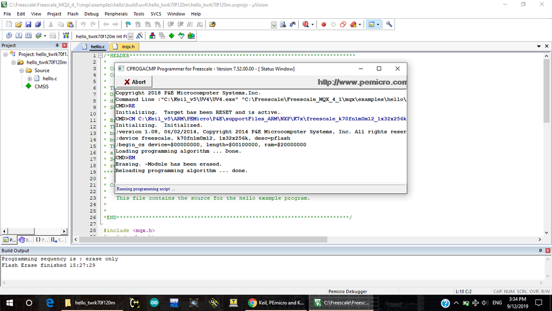Viewport: 552px width, 311px height.
Task: Open the kill breakpoints dropdown arrow
Action: point(360,24)
